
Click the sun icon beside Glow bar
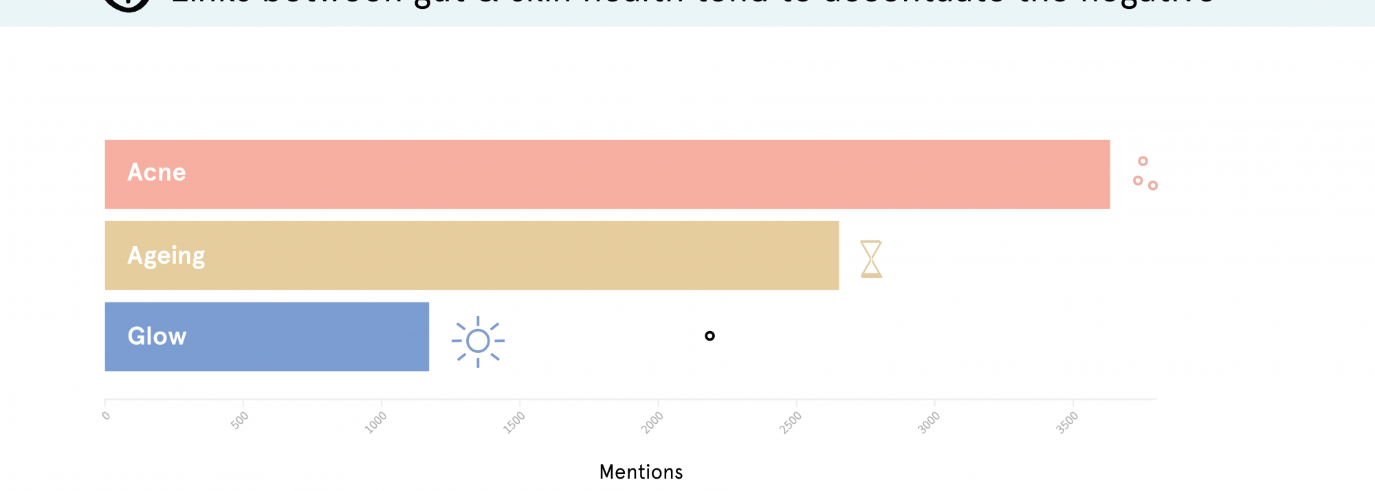click(x=478, y=341)
